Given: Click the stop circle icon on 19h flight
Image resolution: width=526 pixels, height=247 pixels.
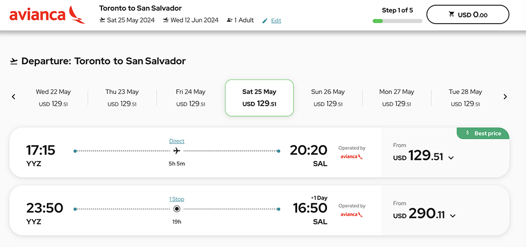Looking at the screenshot, I should point(177,209).
